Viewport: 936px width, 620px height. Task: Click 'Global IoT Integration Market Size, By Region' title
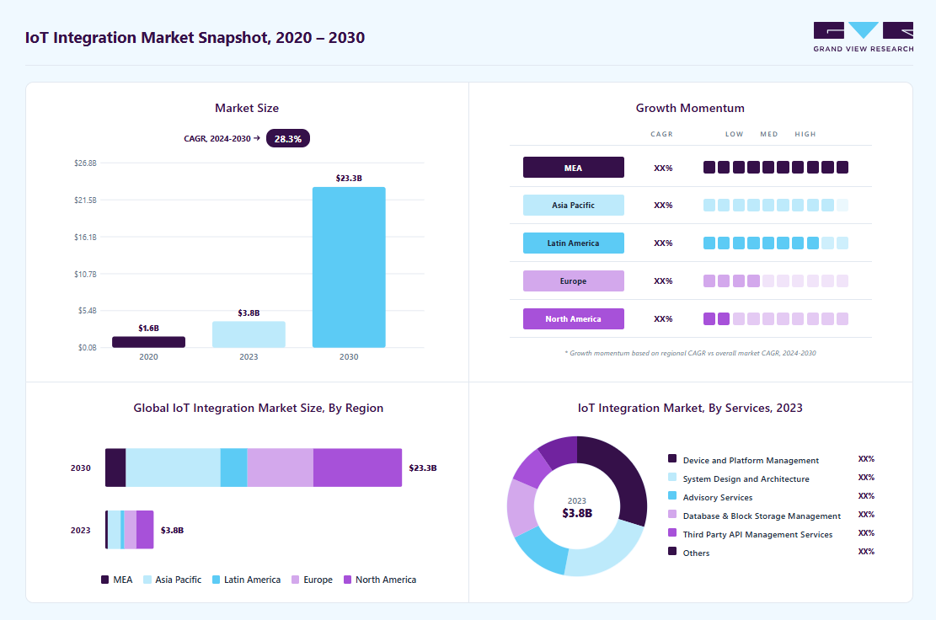tap(259, 409)
